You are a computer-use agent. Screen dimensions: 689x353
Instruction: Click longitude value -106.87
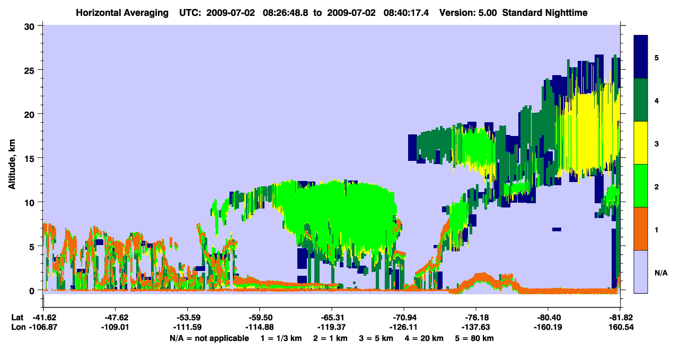(43, 328)
